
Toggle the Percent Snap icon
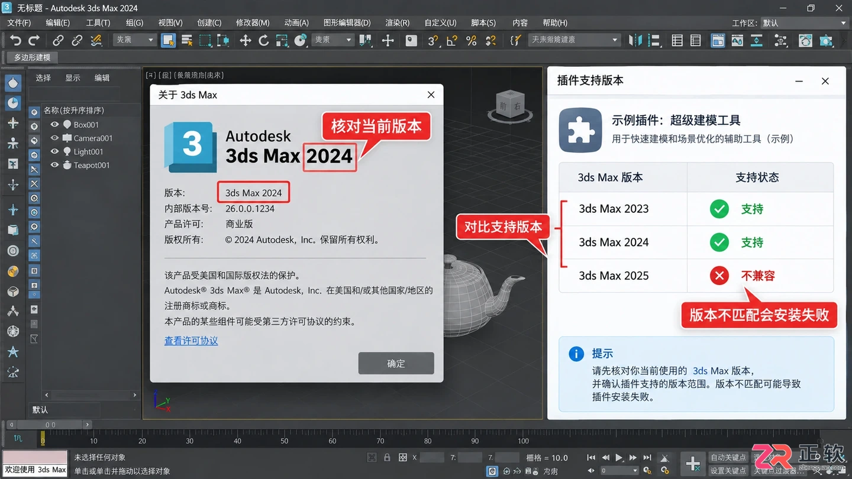471,40
